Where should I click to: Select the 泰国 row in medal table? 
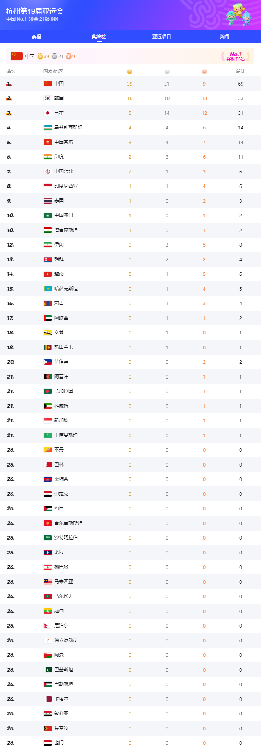pyautogui.click(x=59, y=201)
